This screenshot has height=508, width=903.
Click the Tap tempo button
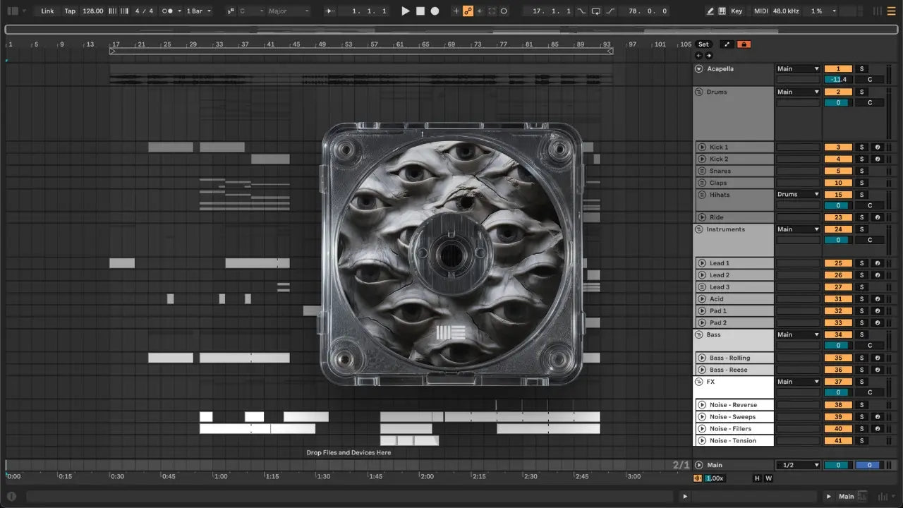point(70,11)
